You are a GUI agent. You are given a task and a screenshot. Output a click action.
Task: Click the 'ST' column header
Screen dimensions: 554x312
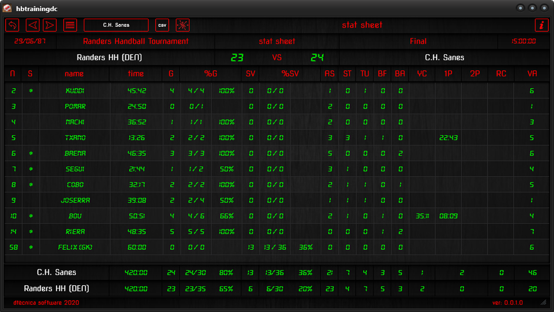[347, 73]
